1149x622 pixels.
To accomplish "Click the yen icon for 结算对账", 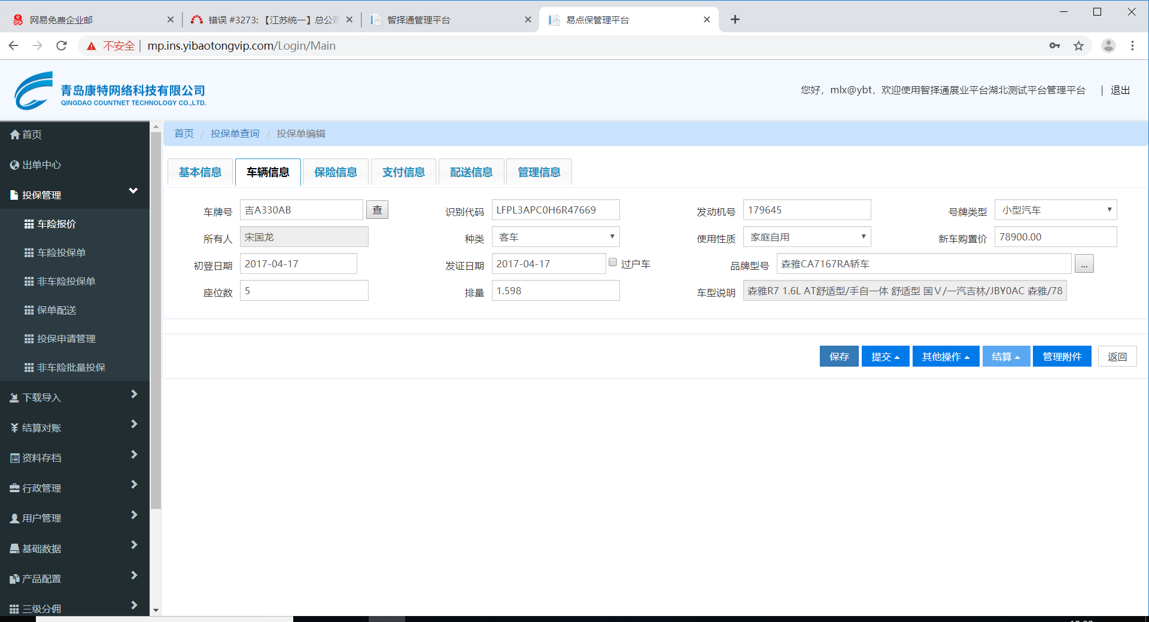I will (15, 428).
